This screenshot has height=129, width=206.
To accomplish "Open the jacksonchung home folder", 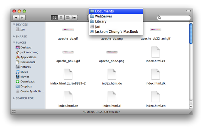I will coord(27,52).
